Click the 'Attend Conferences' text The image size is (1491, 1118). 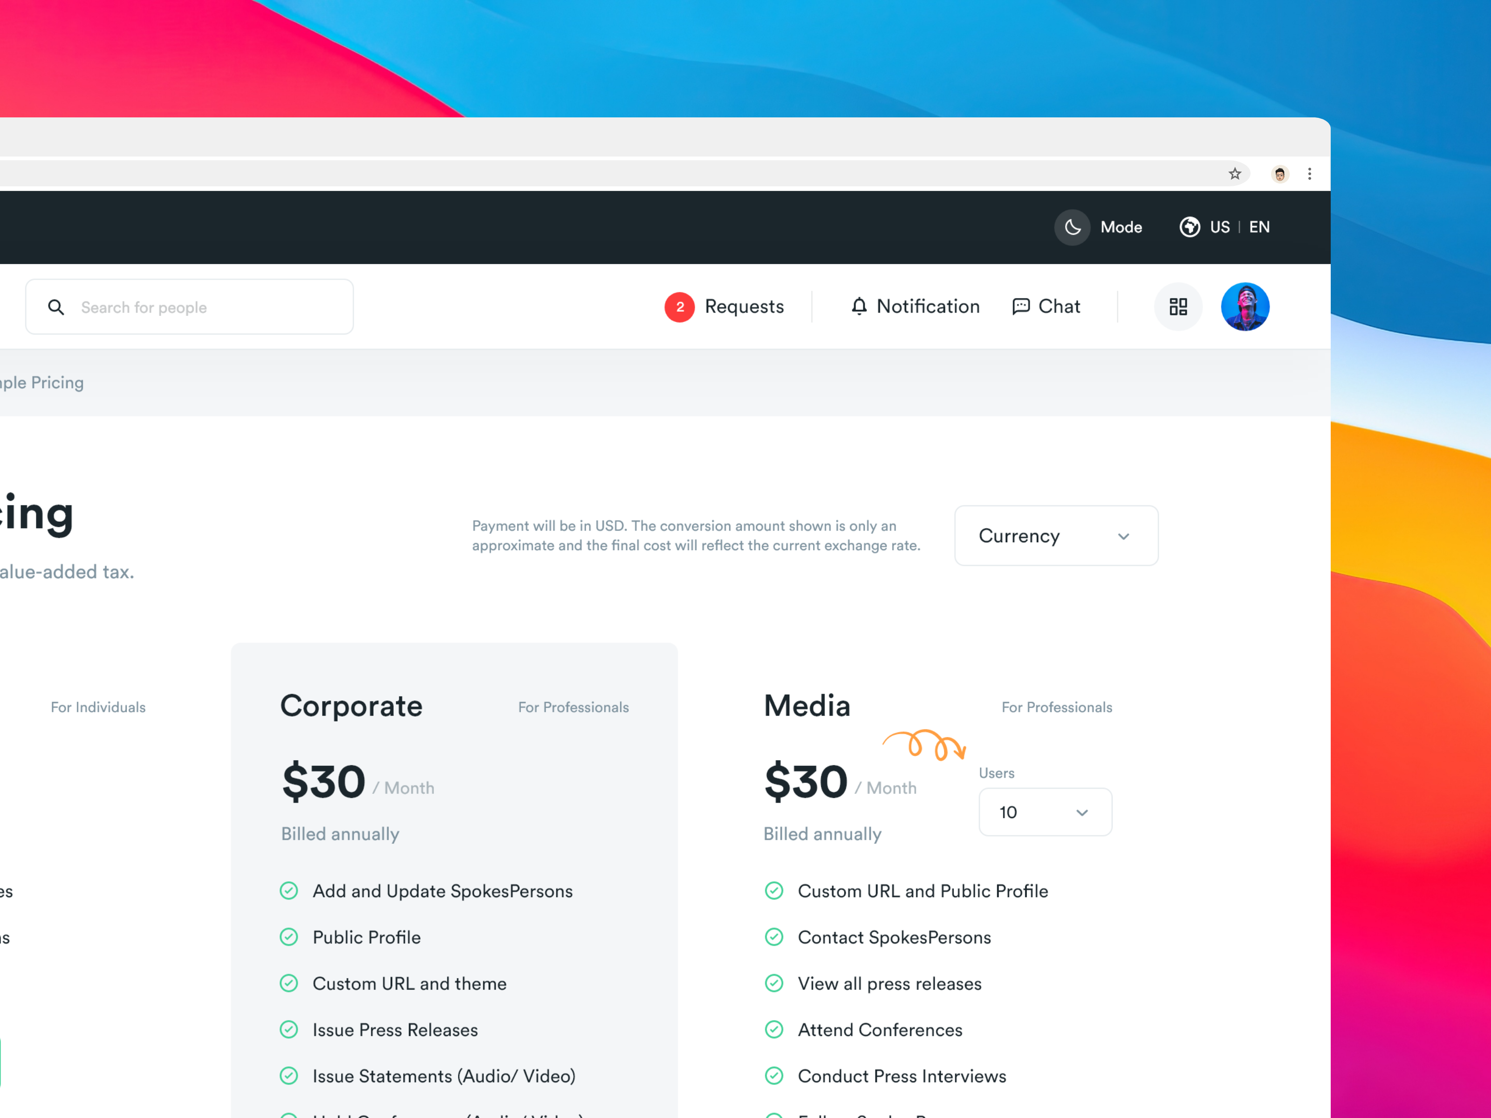point(880,1029)
